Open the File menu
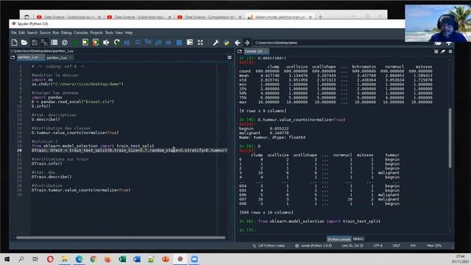This screenshot has height=265, width=471. (14, 32)
